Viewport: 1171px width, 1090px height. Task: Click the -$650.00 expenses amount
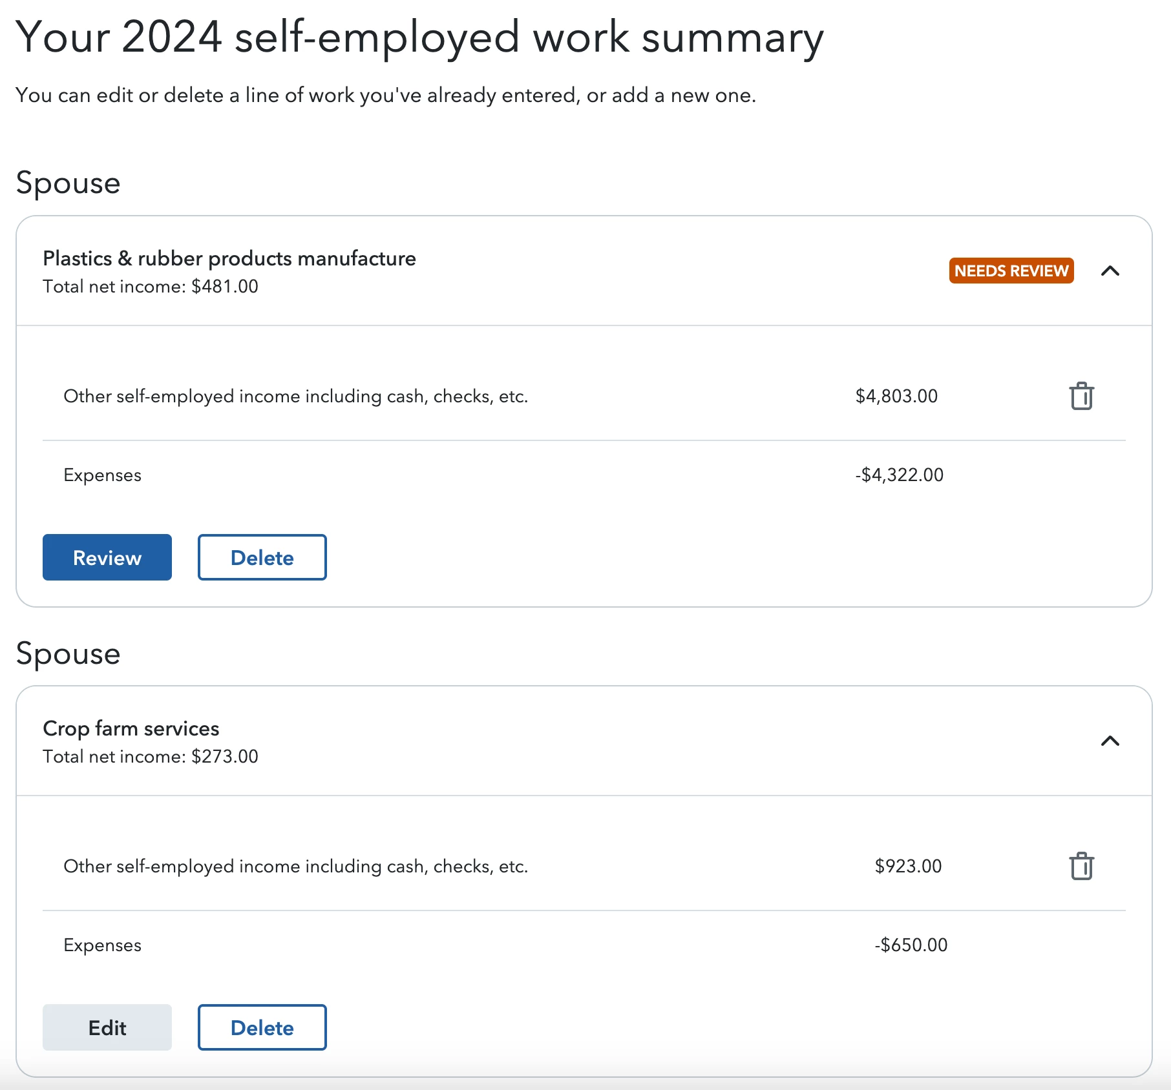pos(911,945)
